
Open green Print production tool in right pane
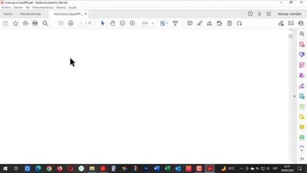click(x=302, y=137)
